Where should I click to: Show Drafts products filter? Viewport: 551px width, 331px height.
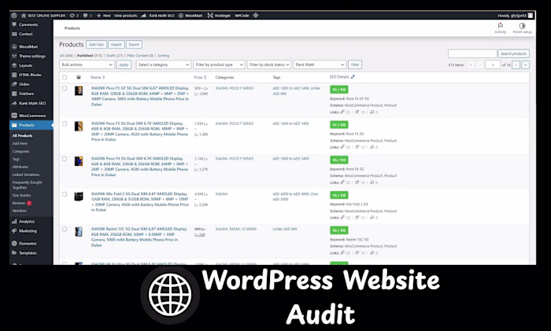tap(114, 56)
